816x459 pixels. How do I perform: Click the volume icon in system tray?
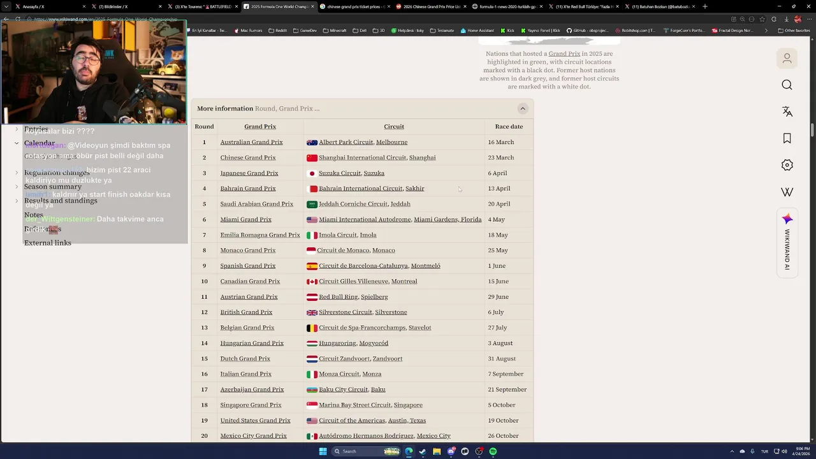[x=783, y=451]
